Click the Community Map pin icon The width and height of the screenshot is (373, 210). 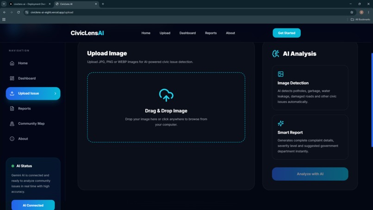[12, 123]
